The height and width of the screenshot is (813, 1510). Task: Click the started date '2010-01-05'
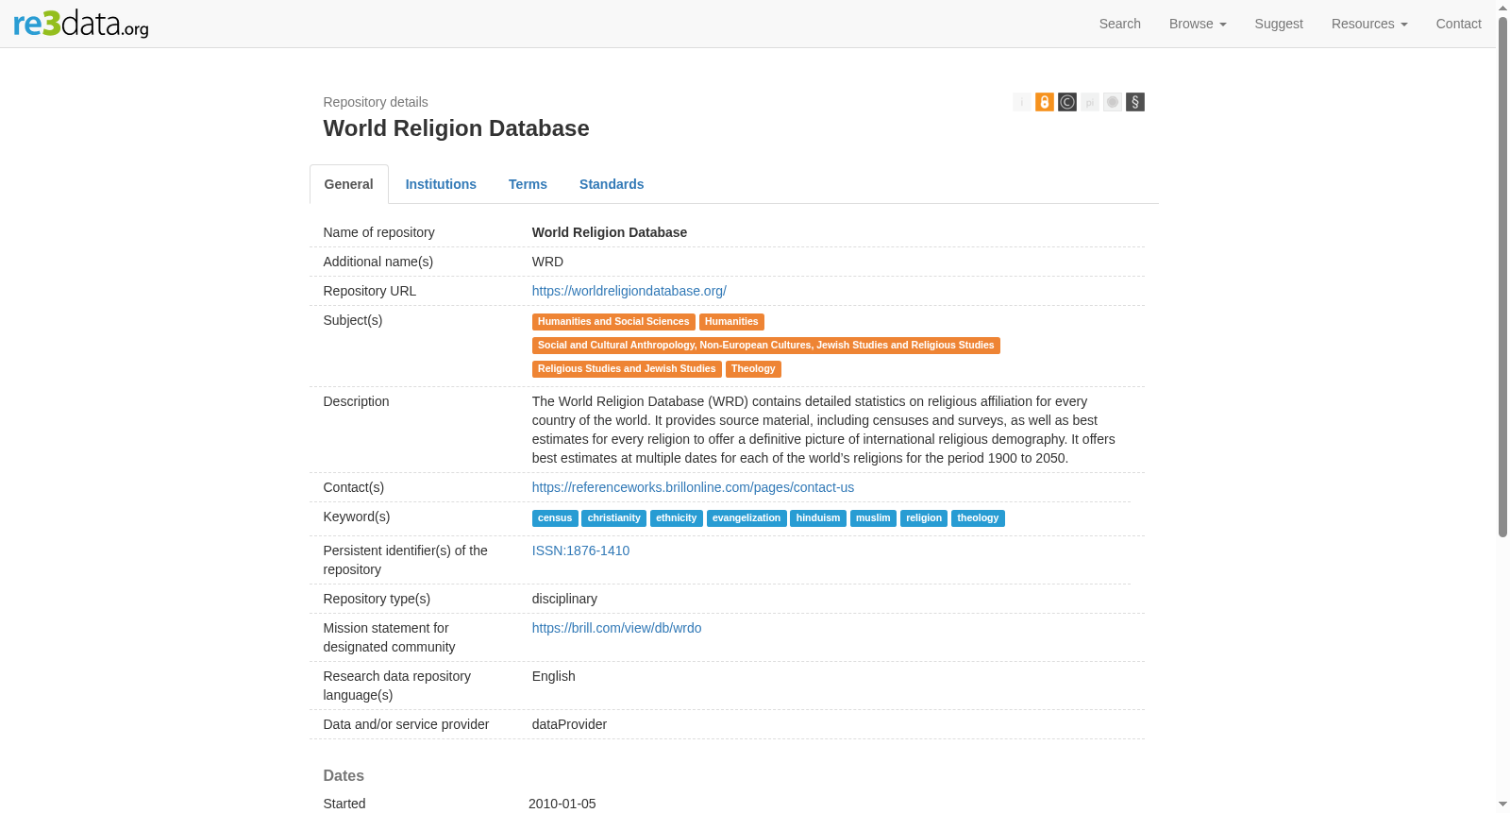pyautogui.click(x=562, y=804)
